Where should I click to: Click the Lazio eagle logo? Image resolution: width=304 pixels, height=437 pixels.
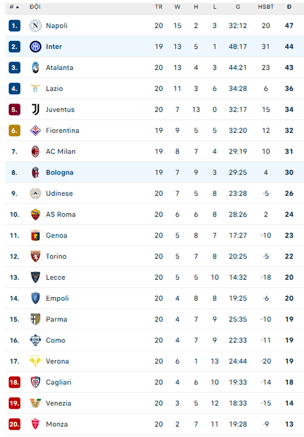point(35,89)
